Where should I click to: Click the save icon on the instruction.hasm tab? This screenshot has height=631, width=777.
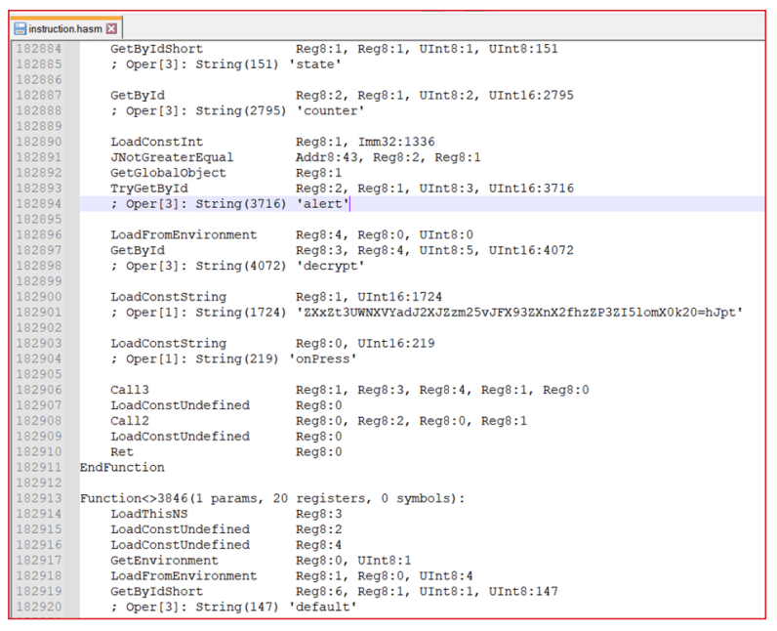(x=20, y=28)
